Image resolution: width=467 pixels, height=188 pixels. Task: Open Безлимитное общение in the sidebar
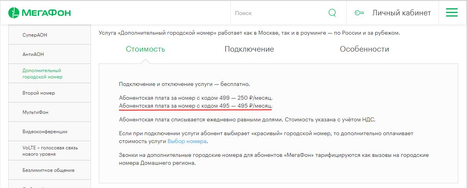click(50, 170)
